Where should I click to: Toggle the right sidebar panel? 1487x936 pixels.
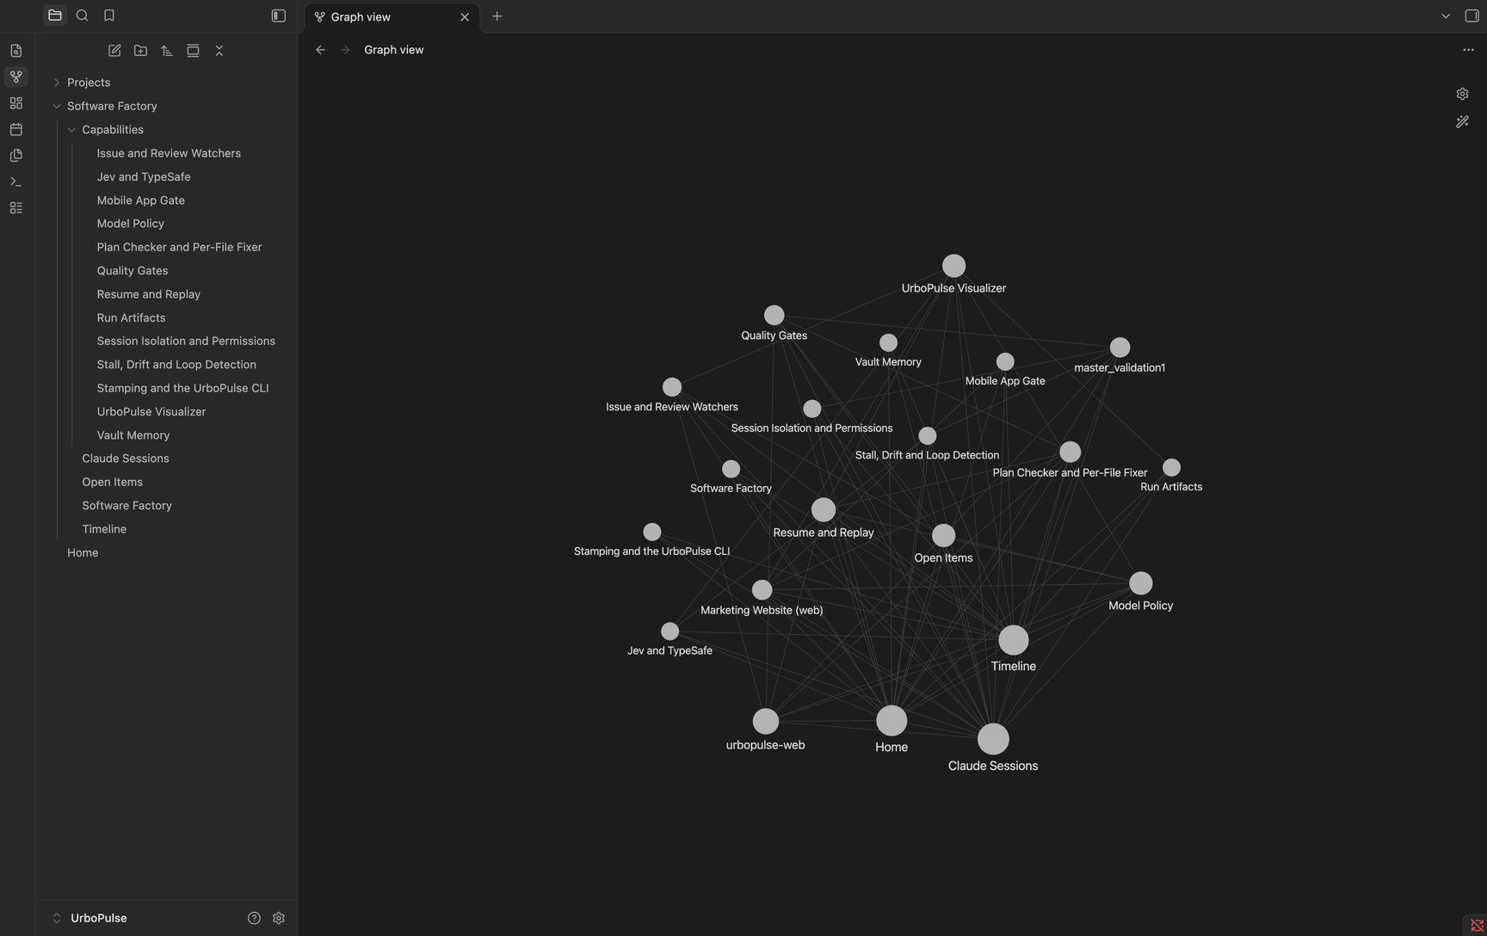[x=1472, y=15]
